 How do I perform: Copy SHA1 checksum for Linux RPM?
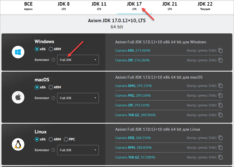click(x=221, y=147)
